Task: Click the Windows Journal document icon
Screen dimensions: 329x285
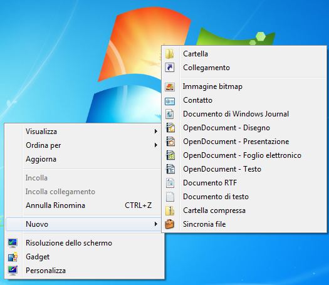Action: click(170, 114)
